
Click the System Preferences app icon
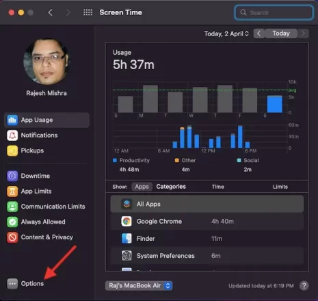(x=127, y=256)
